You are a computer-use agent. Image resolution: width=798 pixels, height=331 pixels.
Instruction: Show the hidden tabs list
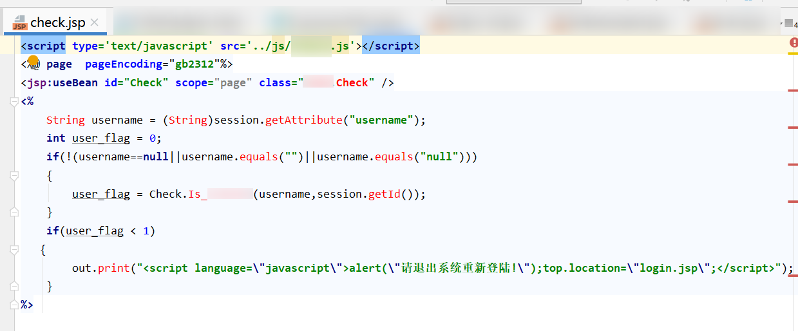[x=789, y=23]
